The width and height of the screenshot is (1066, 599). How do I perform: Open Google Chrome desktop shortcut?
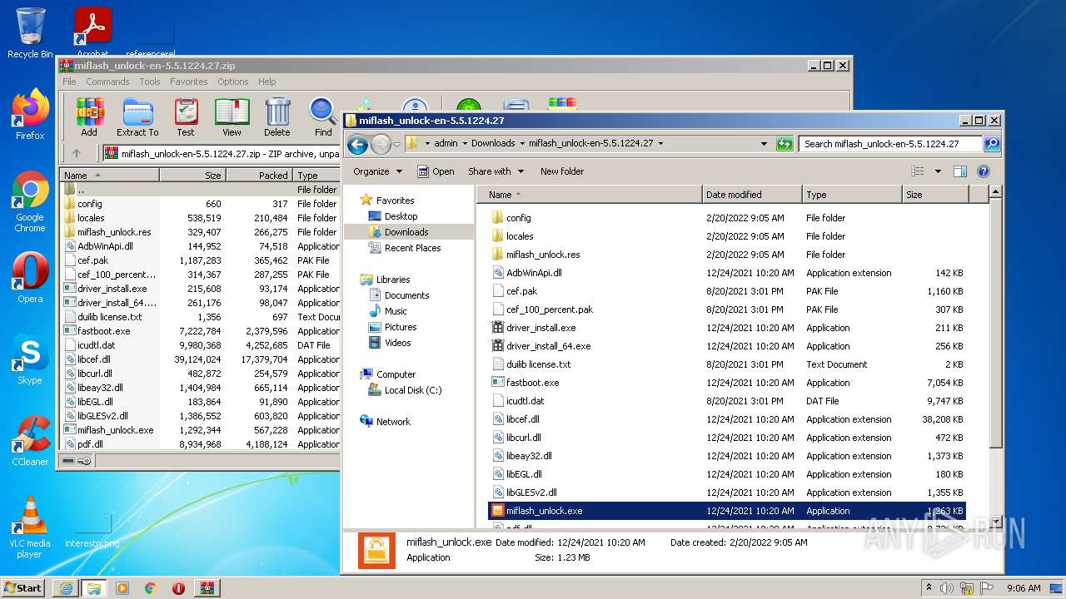pyautogui.click(x=30, y=201)
